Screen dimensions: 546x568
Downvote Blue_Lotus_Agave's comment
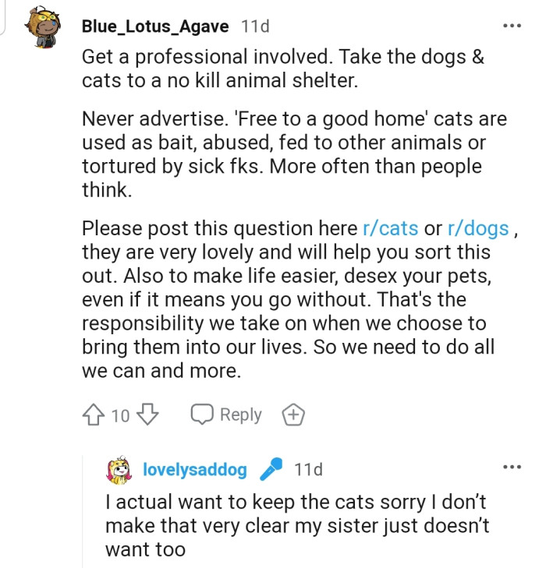point(147,415)
